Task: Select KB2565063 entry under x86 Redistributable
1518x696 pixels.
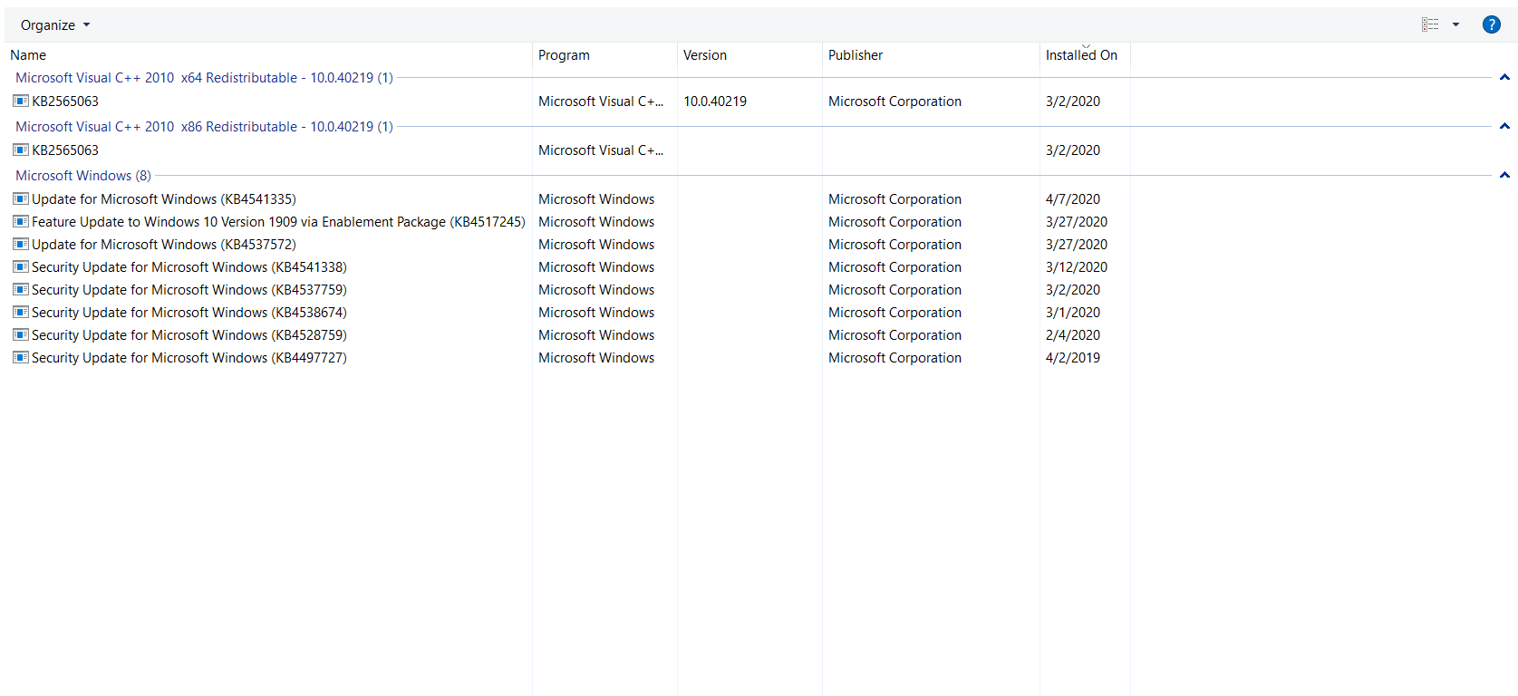Action: click(x=65, y=150)
